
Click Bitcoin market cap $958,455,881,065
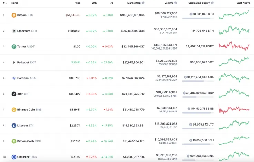(132, 15)
